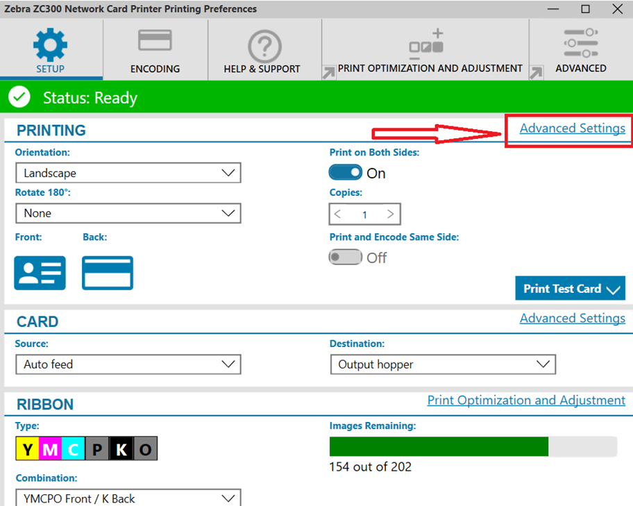The image size is (633, 506).
Task: Click the Images Remaining progress bar
Action: [x=473, y=446]
